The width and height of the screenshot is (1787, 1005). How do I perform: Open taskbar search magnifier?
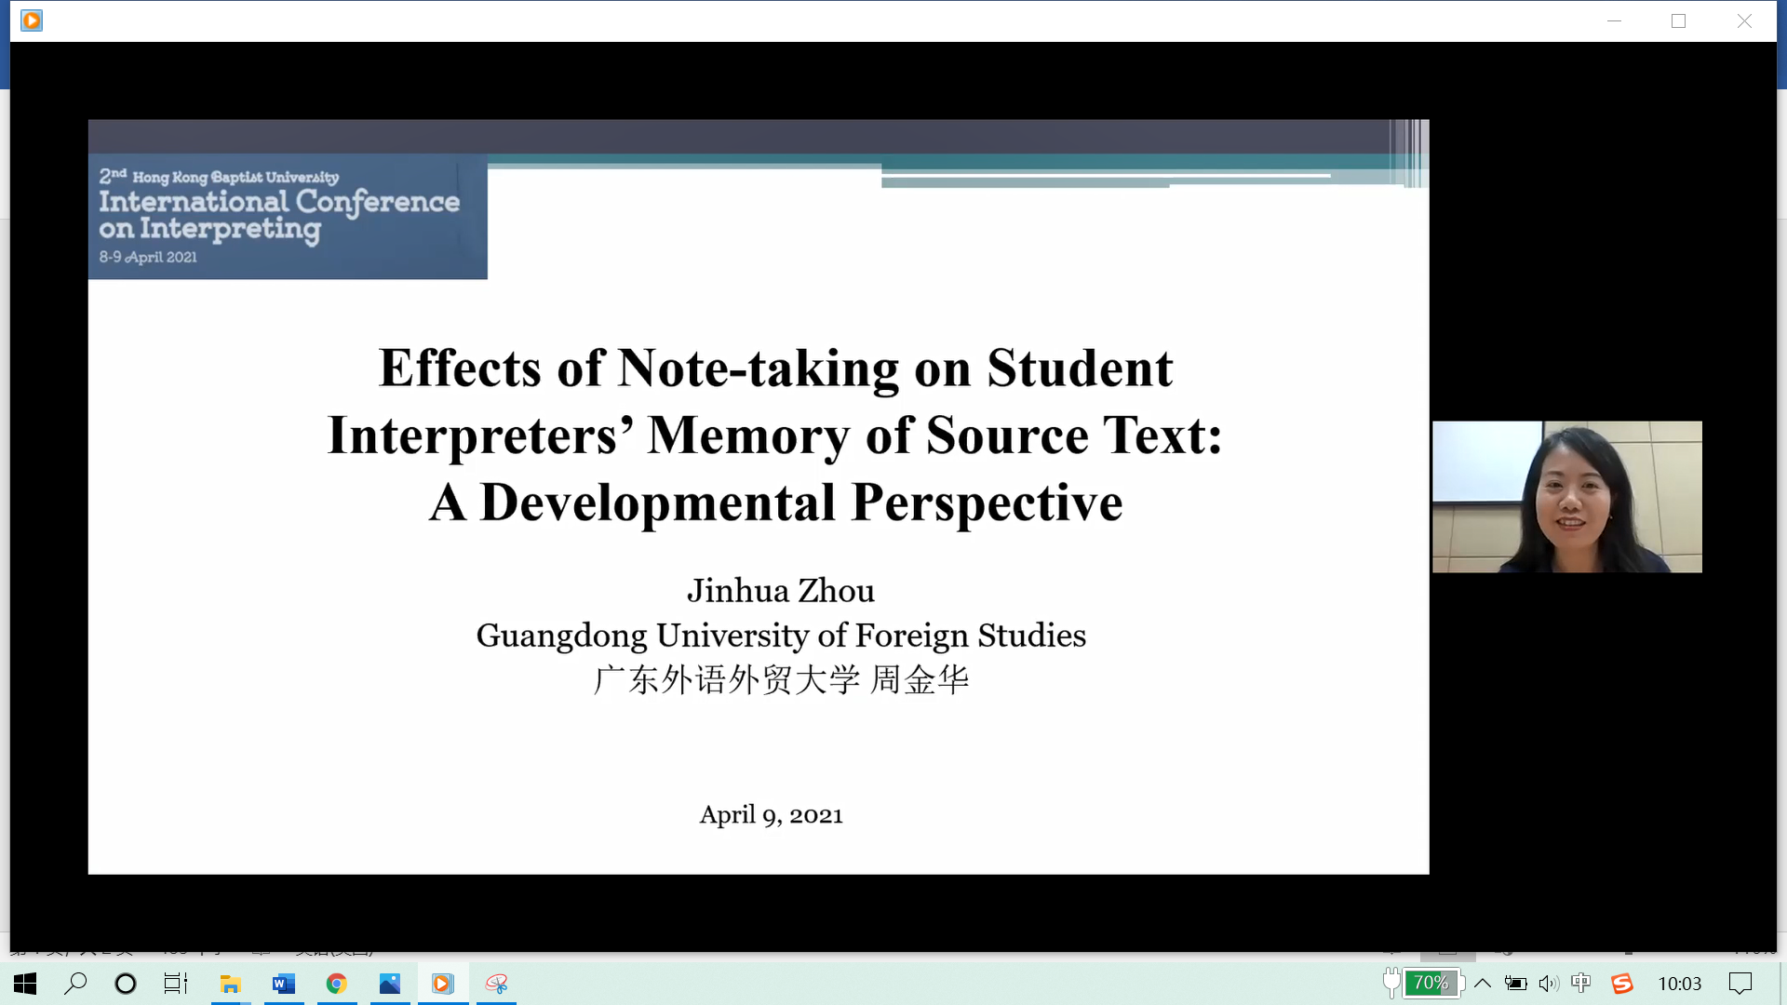tap(75, 984)
